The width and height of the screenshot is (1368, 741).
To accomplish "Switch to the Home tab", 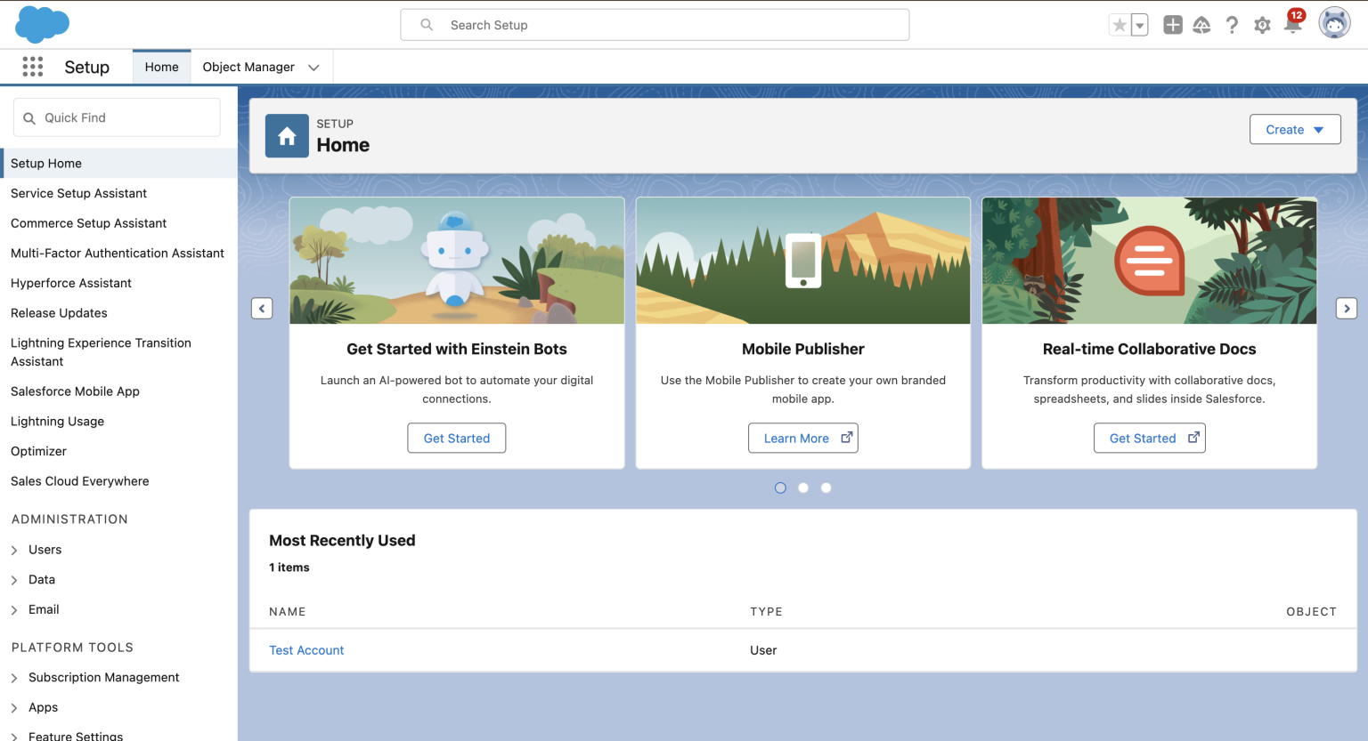I will [161, 67].
